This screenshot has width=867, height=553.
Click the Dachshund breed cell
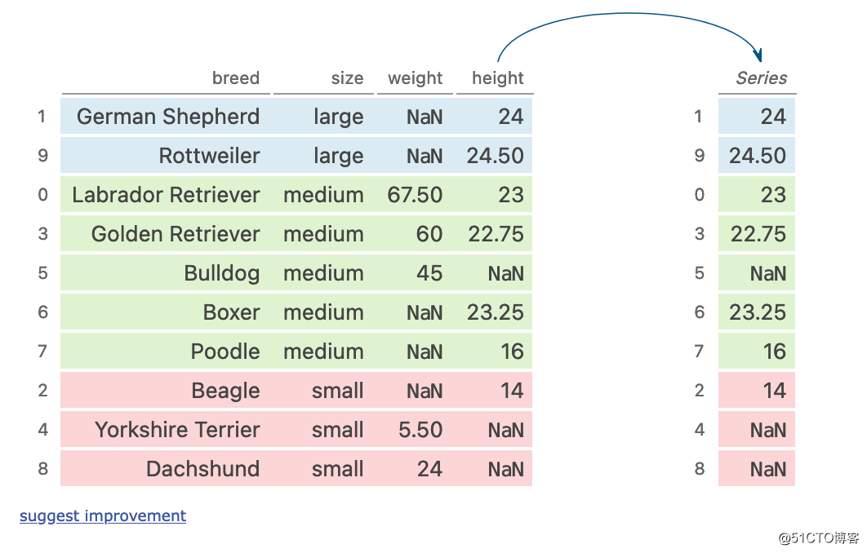(202, 469)
